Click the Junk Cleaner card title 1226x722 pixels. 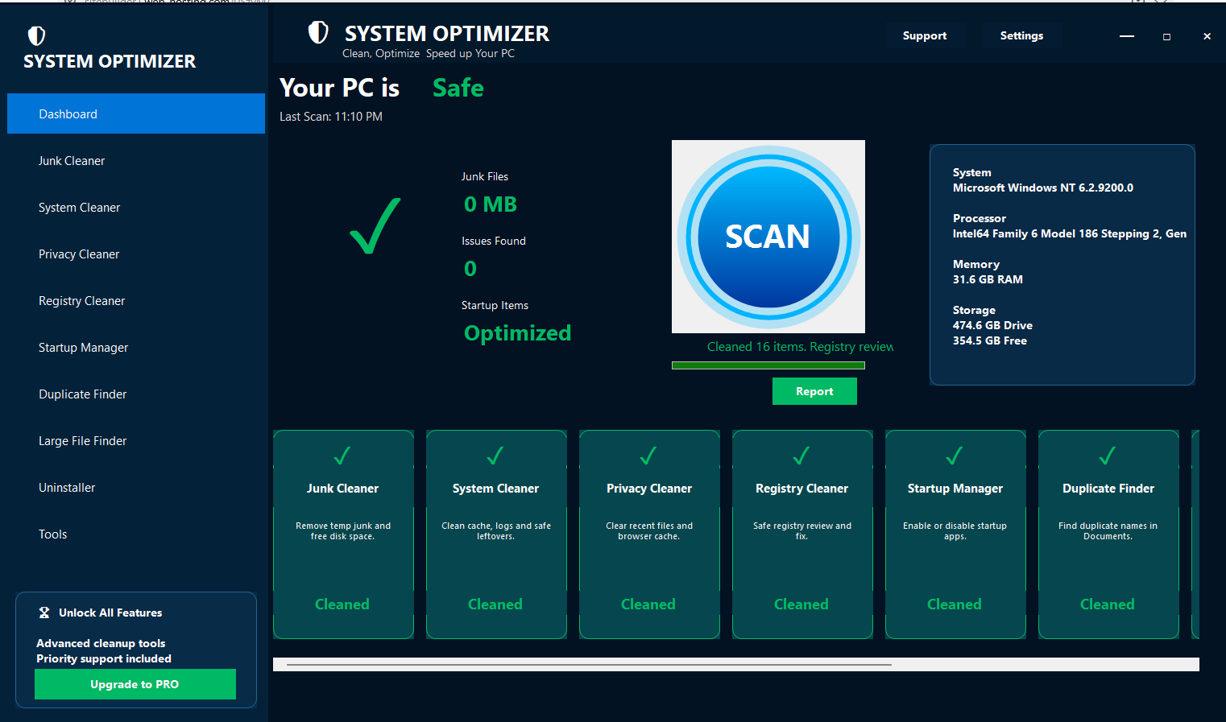click(342, 489)
